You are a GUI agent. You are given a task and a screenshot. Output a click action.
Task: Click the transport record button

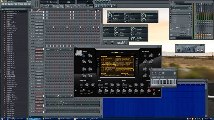[x=50, y=6]
